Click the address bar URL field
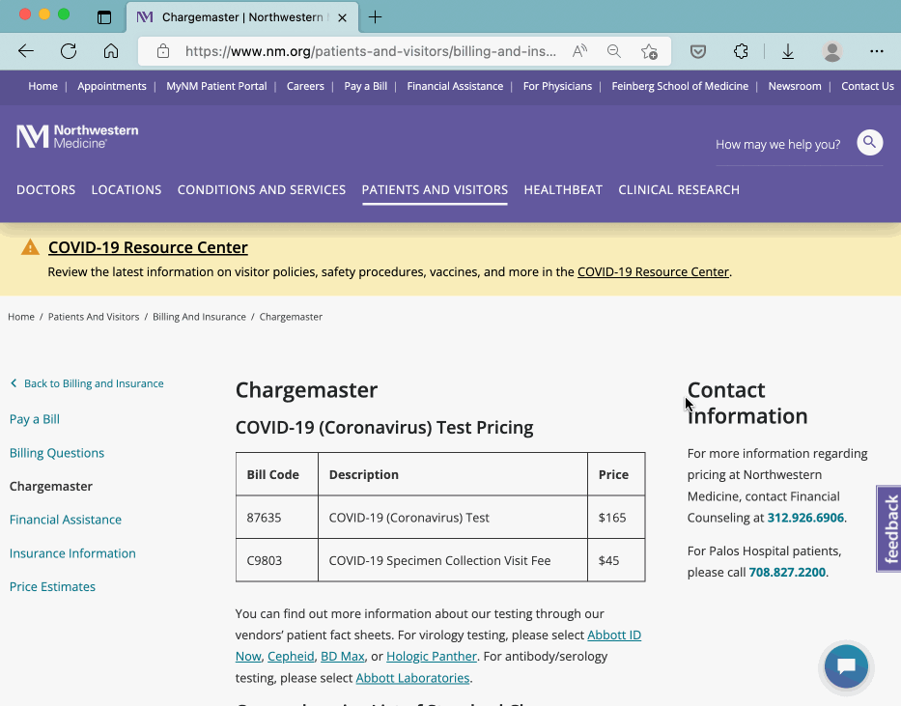901x706 pixels. (371, 51)
